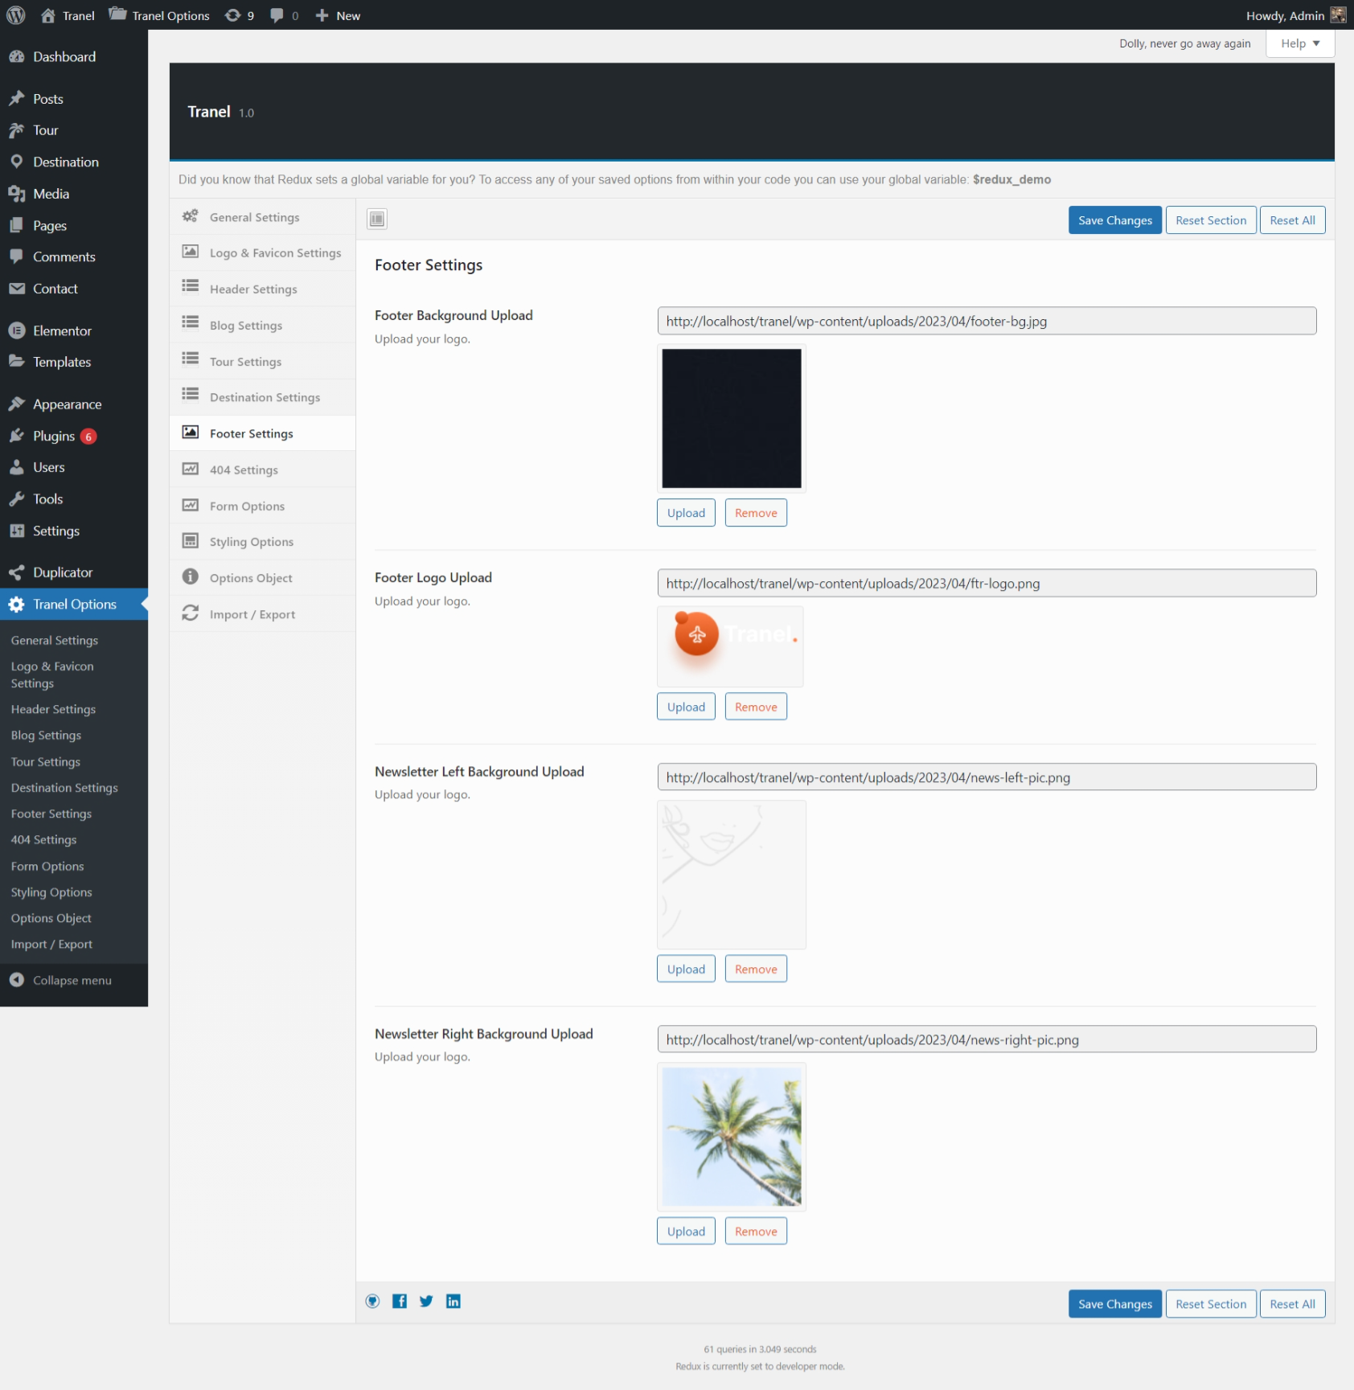Click the top Save Changes button
The image size is (1354, 1390).
1114,220
